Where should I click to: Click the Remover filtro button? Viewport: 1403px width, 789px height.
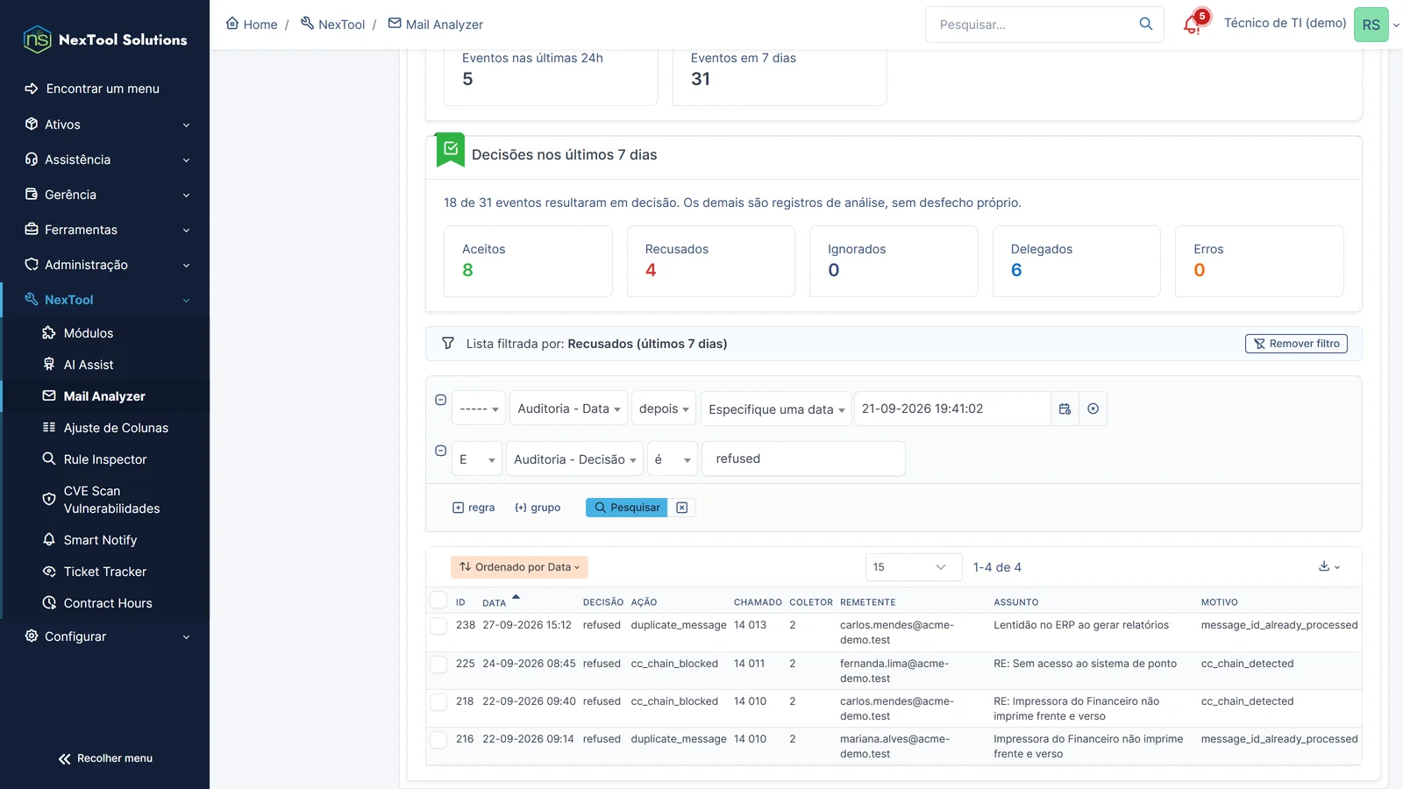1296,344
